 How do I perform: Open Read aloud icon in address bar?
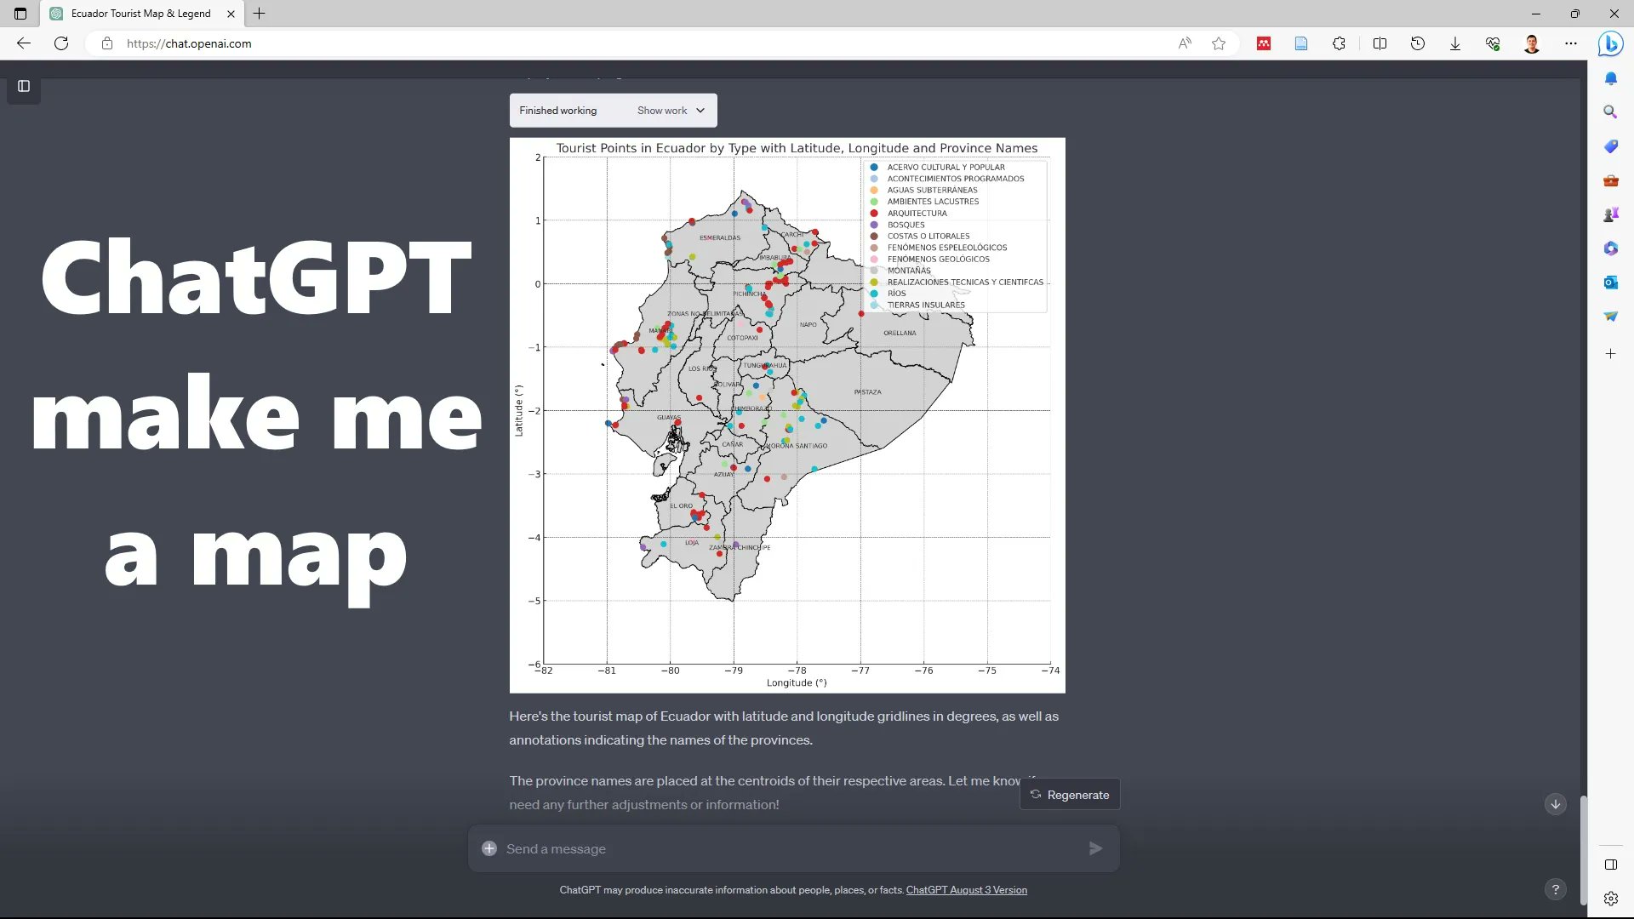pos(1185,43)
